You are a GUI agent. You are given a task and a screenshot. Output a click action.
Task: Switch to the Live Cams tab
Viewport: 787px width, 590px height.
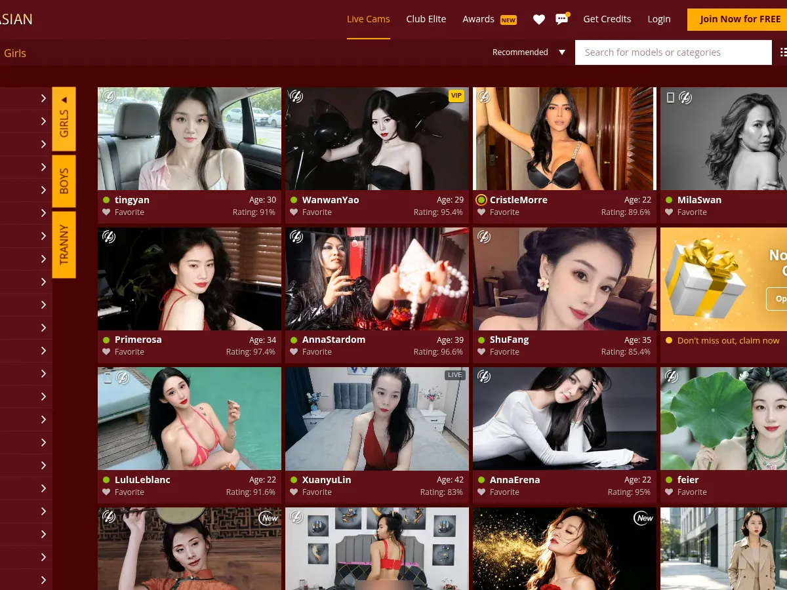369,19
